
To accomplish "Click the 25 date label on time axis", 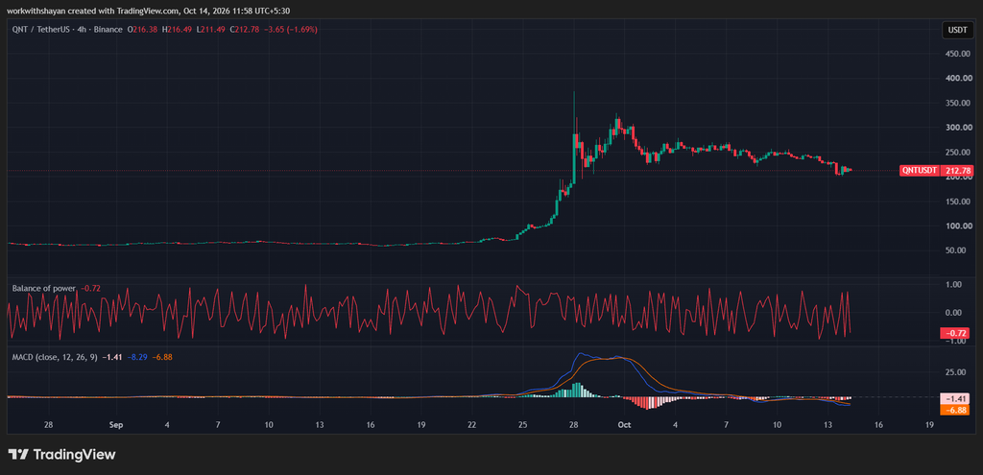I will [x=523, y=424].
